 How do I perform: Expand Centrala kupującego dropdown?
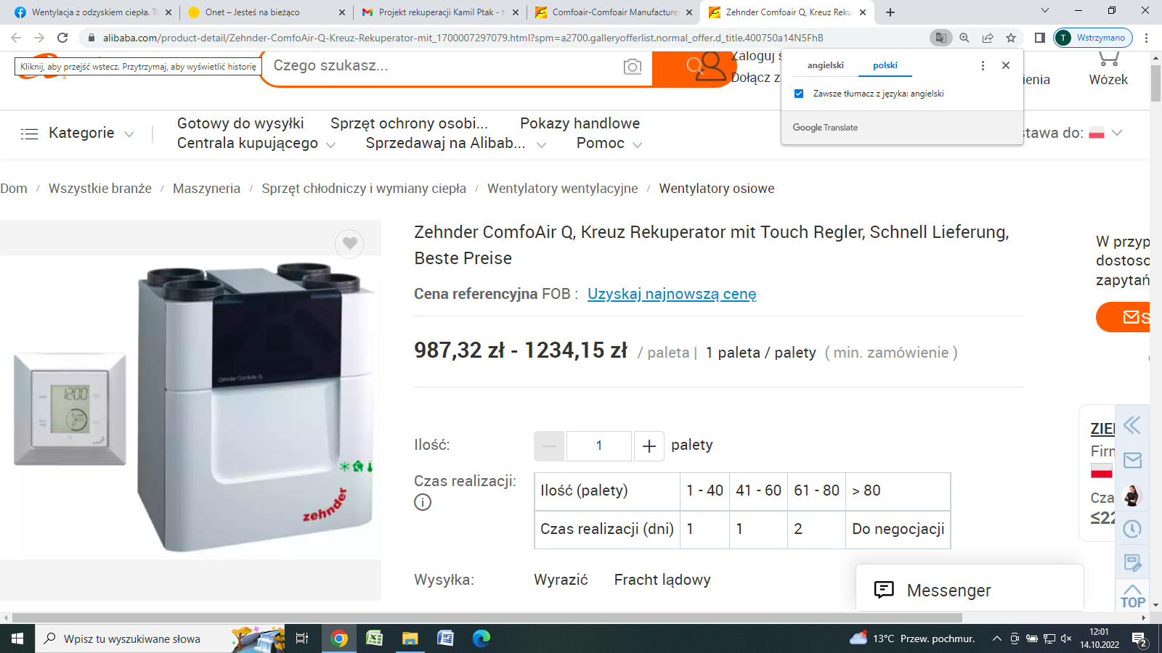coord(256,144)
